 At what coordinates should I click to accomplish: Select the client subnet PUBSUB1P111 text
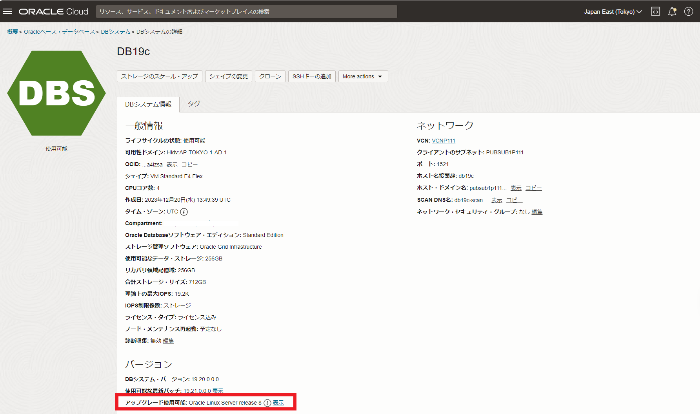coord(505,152)
